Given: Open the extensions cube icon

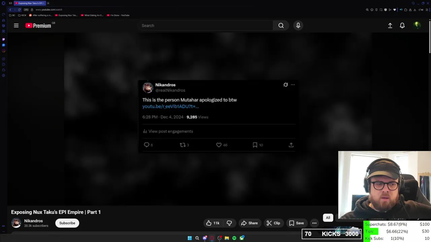Looking at the screenshot, I should [x=406, y=10].
